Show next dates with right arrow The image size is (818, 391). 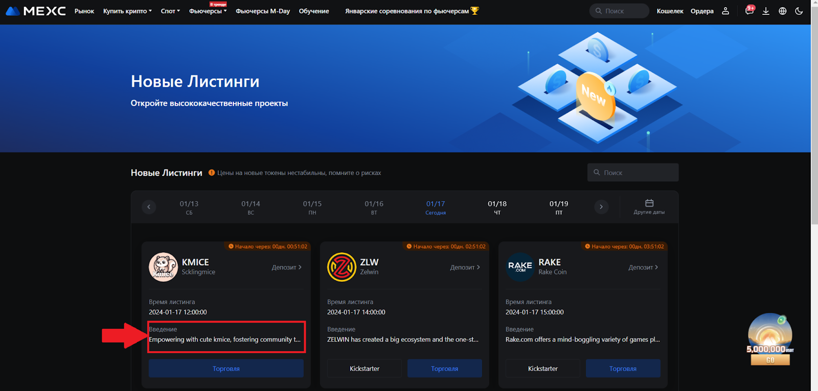[x=601, y=207]
